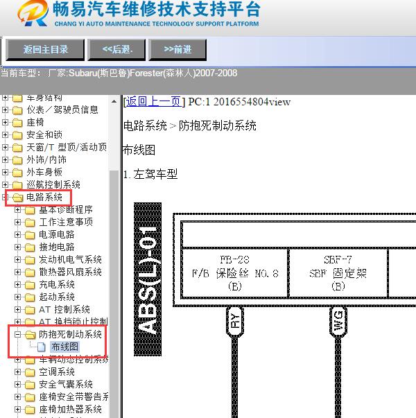Expand the 起动系统 node

(x=17, y=297)
